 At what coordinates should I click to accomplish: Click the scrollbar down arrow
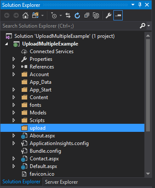click(x=148, y=174)
